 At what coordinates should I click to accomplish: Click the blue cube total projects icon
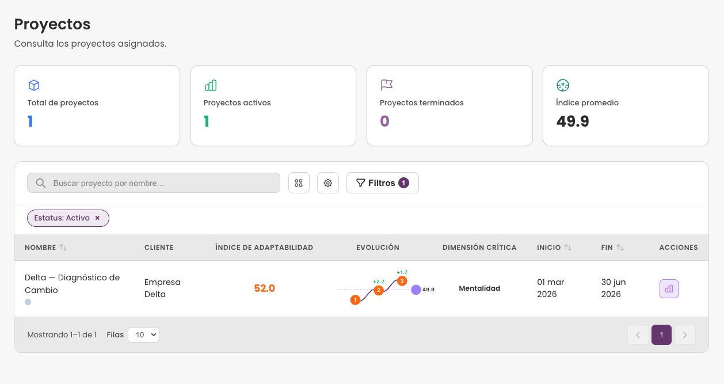coord(34,85)
